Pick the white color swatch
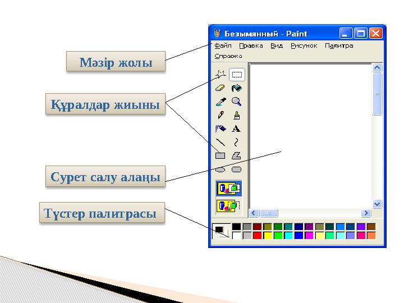 point(236,236)
